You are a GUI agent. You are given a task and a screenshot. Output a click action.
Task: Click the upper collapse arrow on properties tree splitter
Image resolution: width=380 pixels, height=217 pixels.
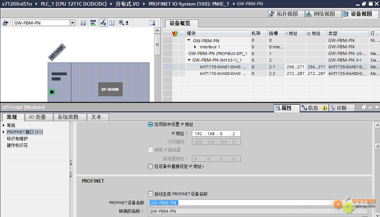(x=71, y=164)
